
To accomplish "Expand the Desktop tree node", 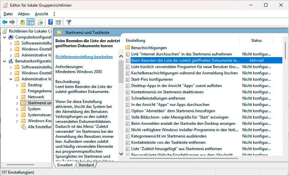I will pyautogui.click(x=17, y=85).
